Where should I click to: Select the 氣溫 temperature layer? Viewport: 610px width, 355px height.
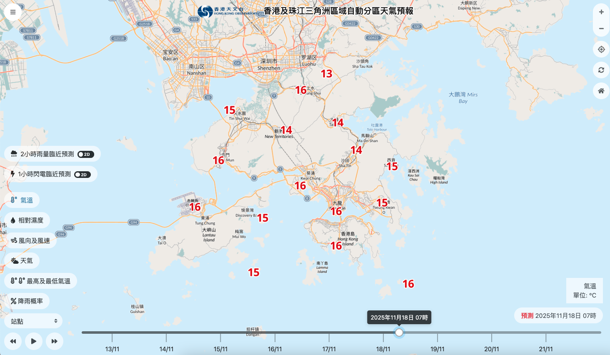point(22,200)
